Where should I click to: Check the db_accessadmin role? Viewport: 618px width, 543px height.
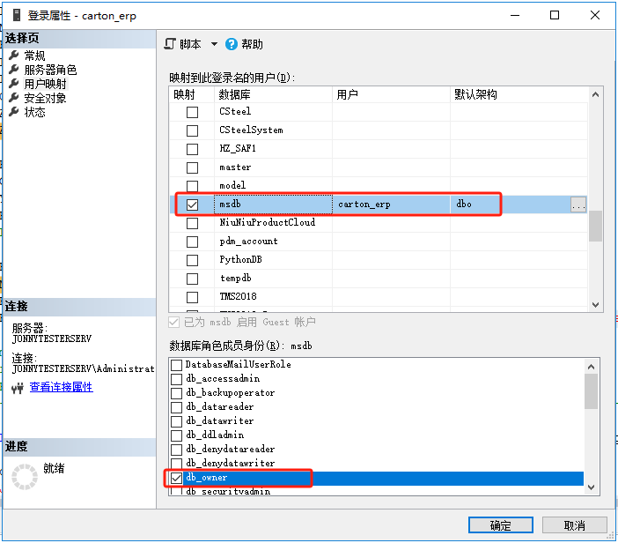(x=176, y=379)
